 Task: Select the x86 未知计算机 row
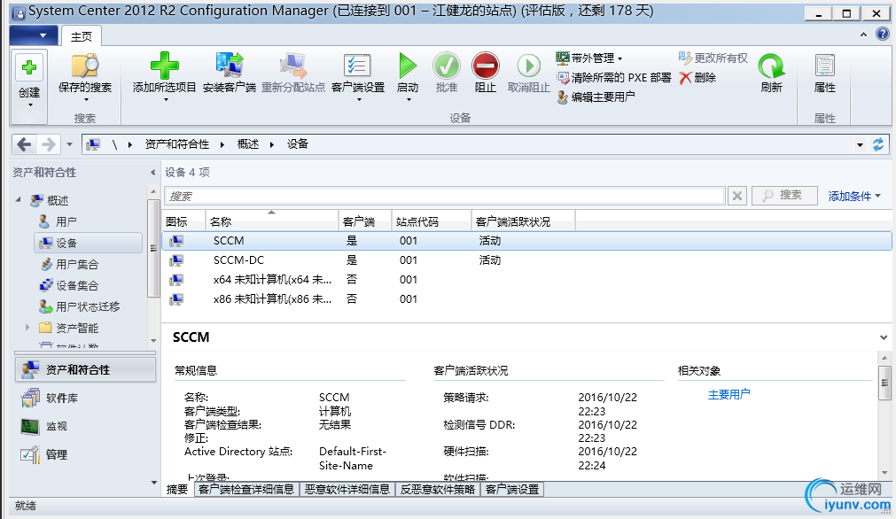(526, 299)
